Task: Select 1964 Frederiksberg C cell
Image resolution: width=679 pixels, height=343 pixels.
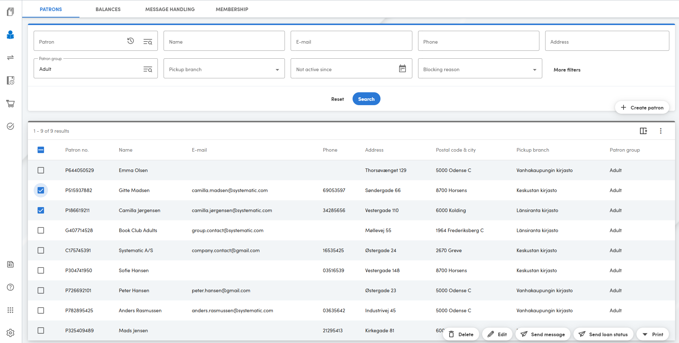Action: 460,230
